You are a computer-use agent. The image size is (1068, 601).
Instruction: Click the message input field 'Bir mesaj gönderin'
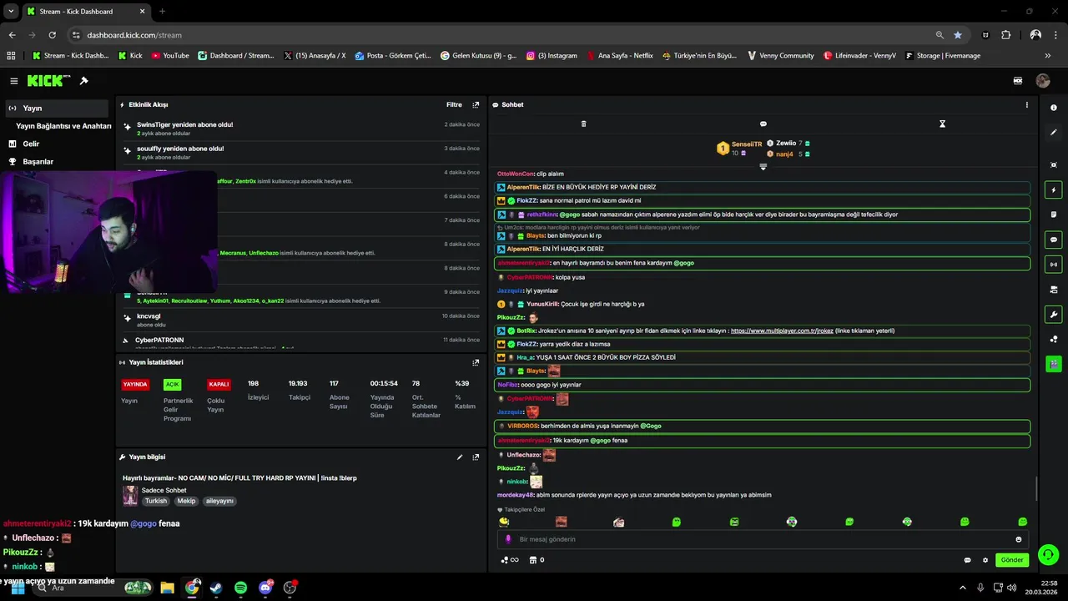coord(763,539)
